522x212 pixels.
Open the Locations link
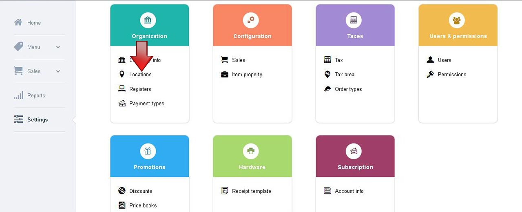[140, 75]
